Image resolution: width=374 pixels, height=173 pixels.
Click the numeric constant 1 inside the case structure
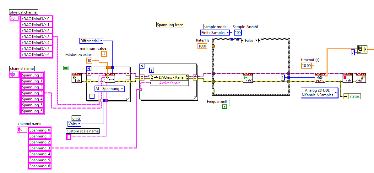tap(283, 78)
